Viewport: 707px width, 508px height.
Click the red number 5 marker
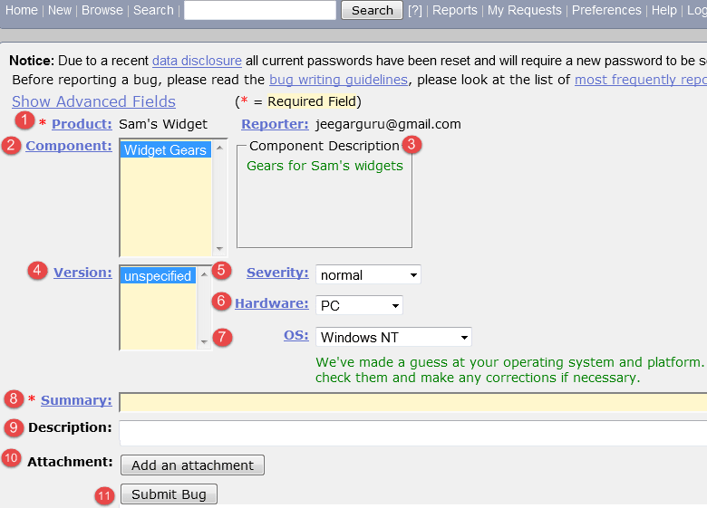[x=223, y=270]
